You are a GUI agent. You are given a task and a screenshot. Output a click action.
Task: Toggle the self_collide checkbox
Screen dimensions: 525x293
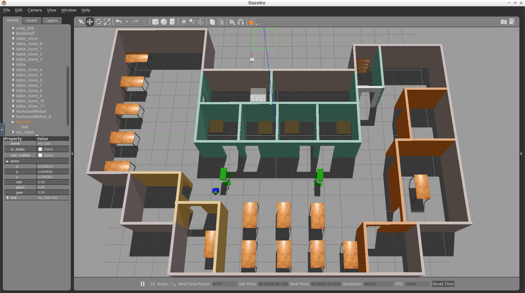pos(40,155)
